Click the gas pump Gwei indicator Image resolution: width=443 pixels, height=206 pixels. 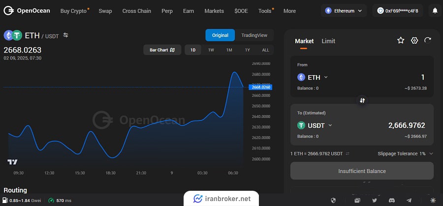point(22,201)
